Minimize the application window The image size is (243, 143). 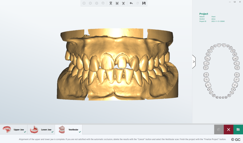pyautogui.click(x=230, y=2)
